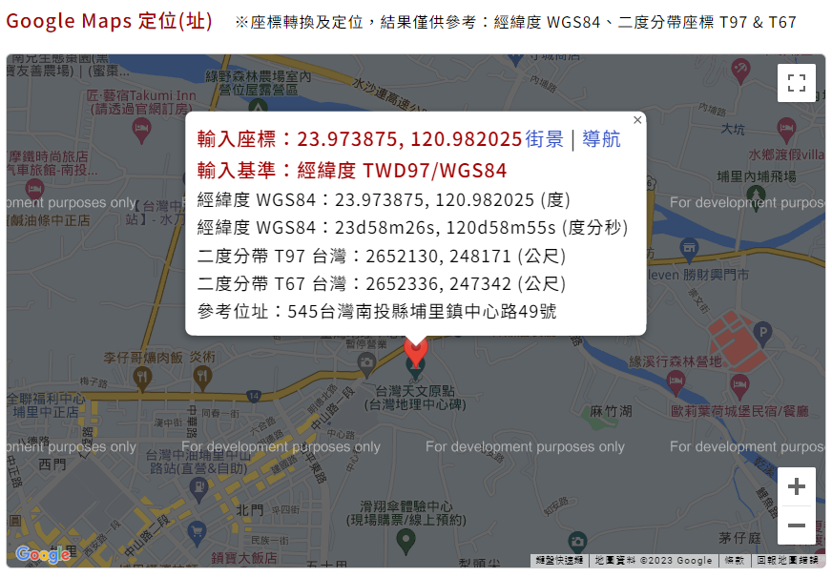
Task: Click Google Maps 定位(址) heading
Action: pyautogui.click(x=109, y=21)
